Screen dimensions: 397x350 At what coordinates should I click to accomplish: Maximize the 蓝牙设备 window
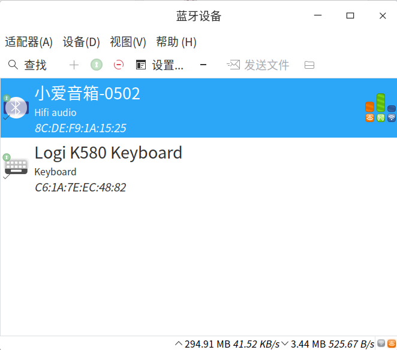point(350,16)
